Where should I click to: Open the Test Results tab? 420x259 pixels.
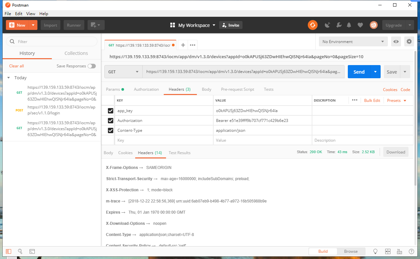179,153
